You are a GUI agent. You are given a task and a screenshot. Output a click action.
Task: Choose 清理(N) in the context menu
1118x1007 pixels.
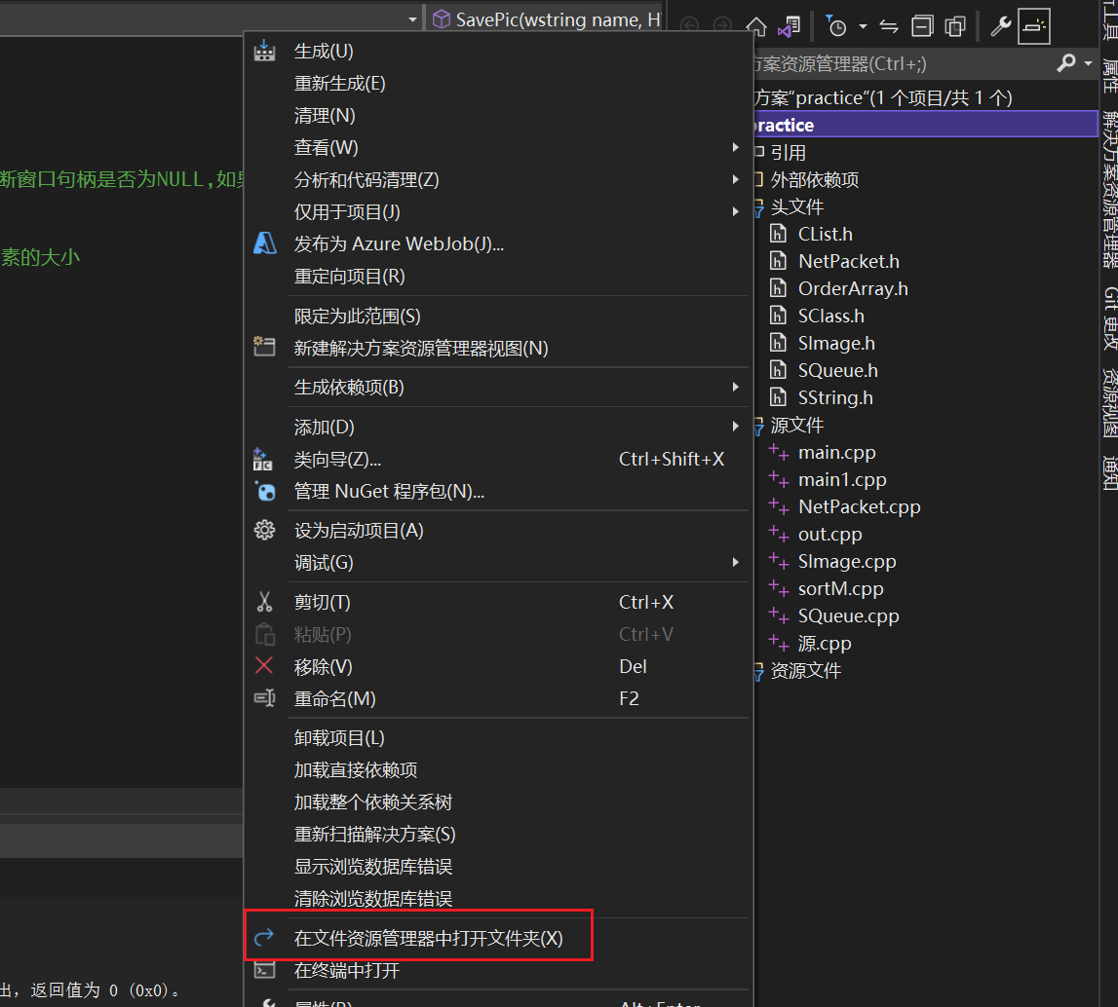pos(325,115)
